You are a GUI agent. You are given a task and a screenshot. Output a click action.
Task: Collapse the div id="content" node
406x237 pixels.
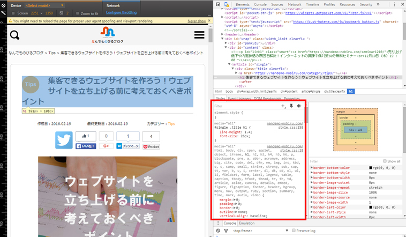click(226, 47)
